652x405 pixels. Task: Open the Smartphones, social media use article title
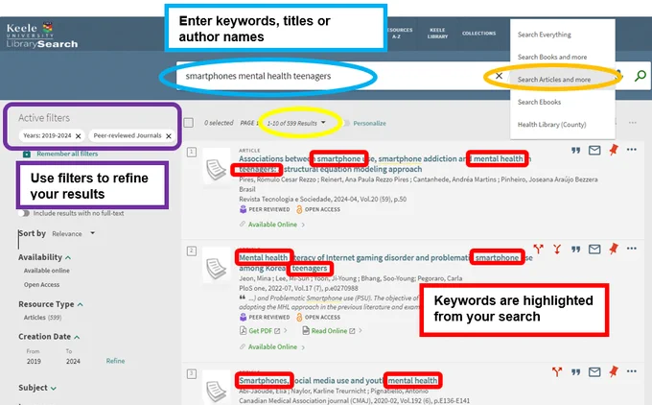pyautogui.click(x=338, y=380)
